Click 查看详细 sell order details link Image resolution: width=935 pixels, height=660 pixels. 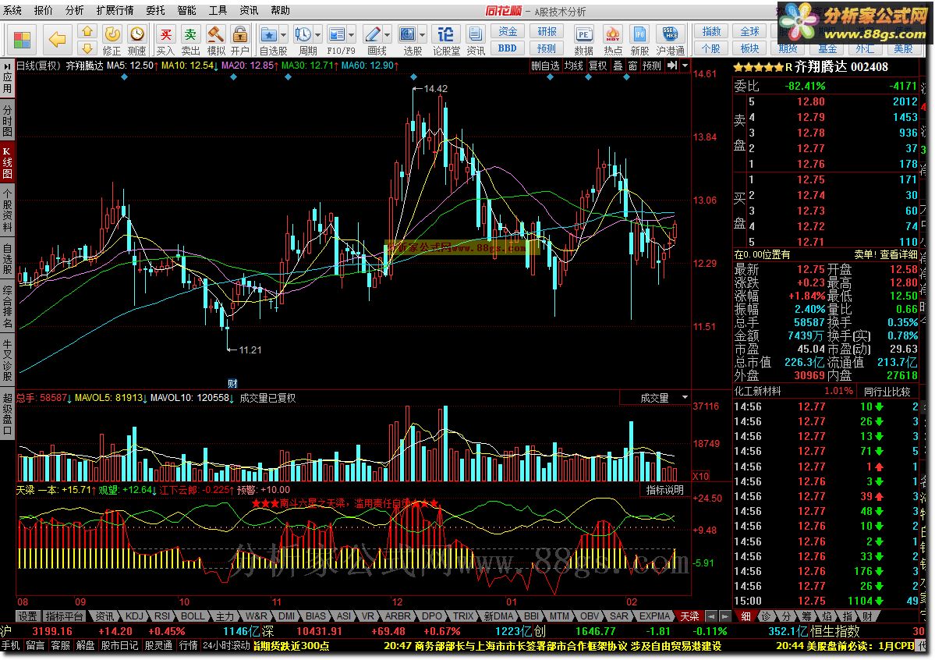point(898,254)
